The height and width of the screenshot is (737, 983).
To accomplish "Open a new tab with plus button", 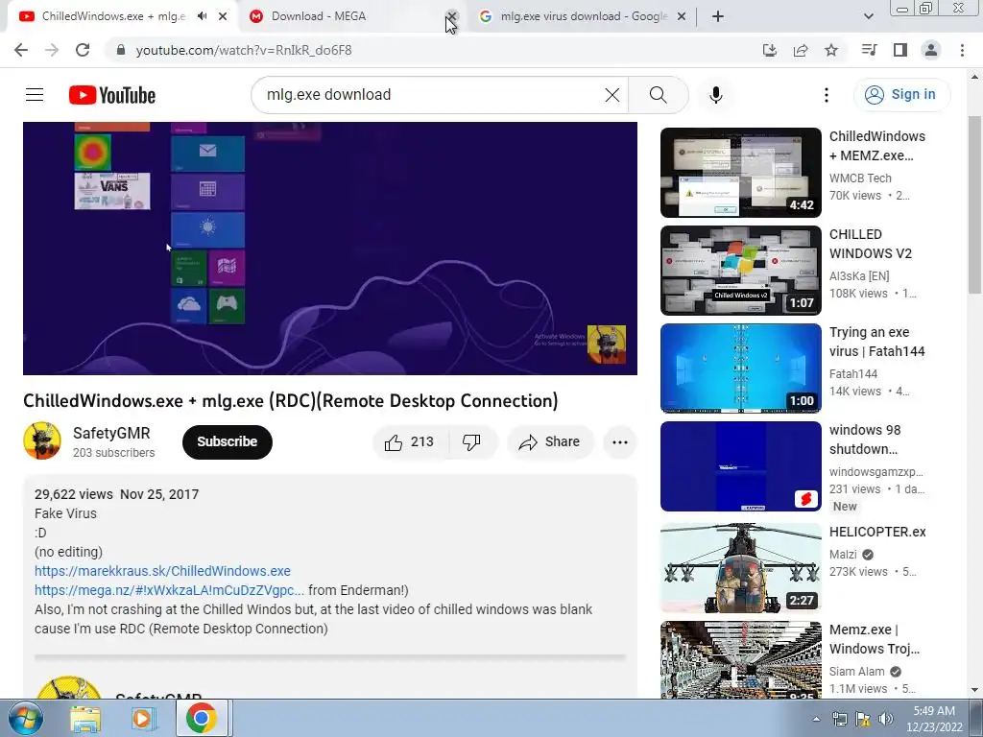I will [718, 16].
